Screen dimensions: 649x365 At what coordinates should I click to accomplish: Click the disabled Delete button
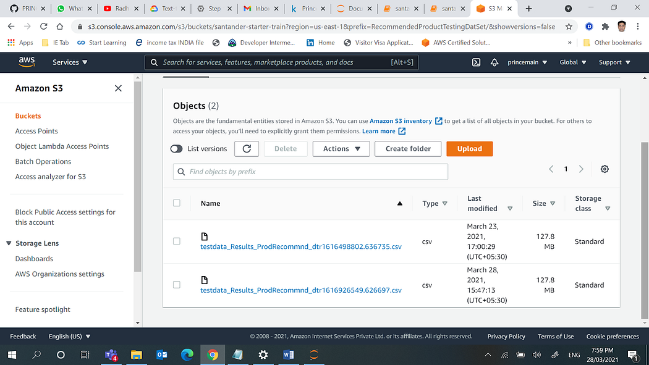click(x=286, y=149)
